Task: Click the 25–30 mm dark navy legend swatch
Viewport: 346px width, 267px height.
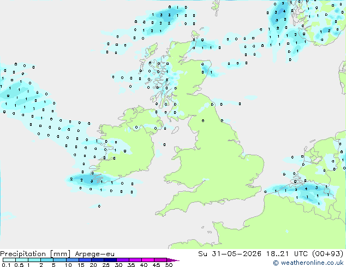Action: click(x=110, y=260)
